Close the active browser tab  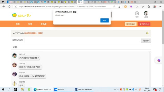pos(81,2)
